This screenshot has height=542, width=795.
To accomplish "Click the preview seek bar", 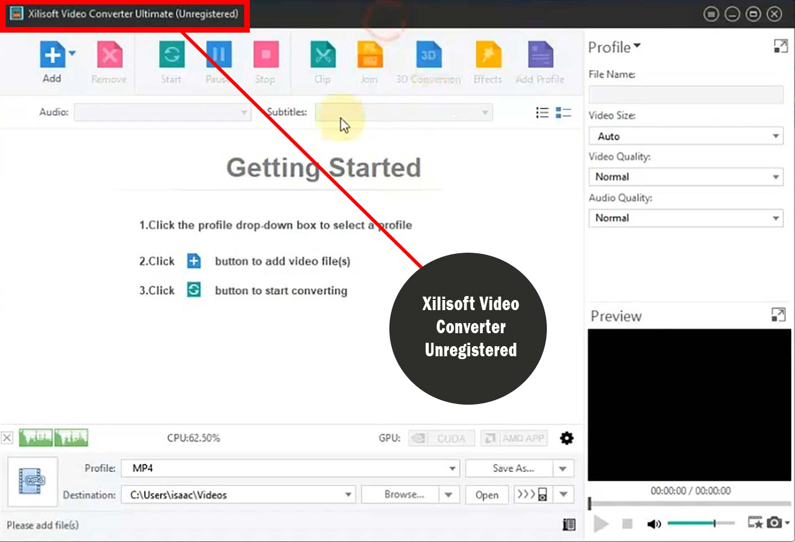I will (x=689, y=503).
